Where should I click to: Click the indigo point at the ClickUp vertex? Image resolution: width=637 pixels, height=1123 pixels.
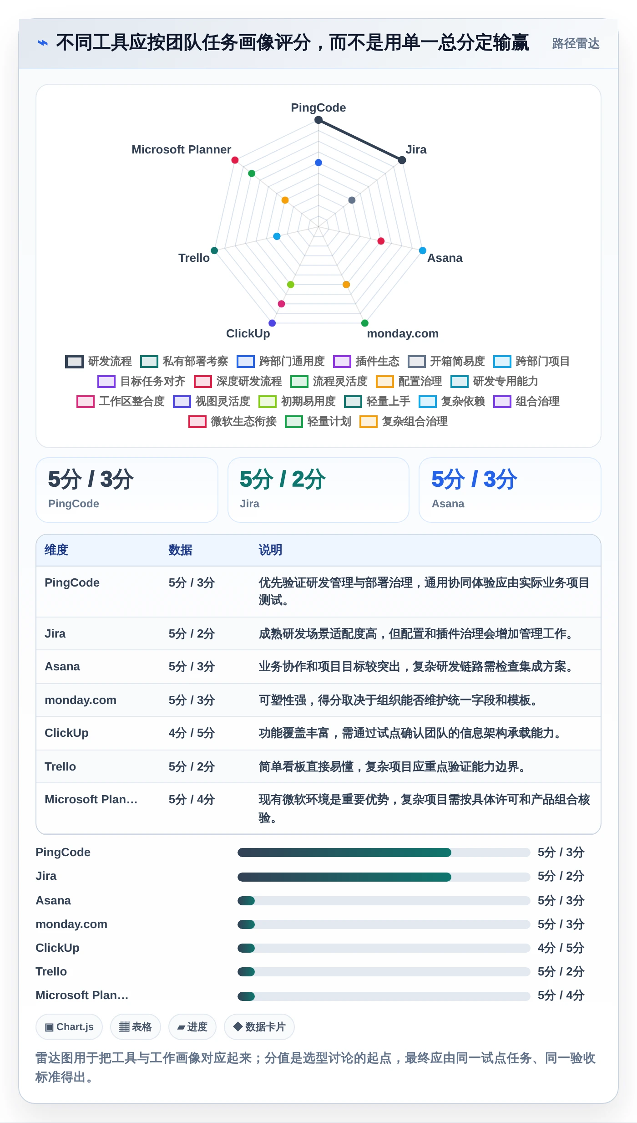point(272,323)
